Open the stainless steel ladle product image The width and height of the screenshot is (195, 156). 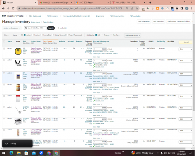tap(18, 110)
